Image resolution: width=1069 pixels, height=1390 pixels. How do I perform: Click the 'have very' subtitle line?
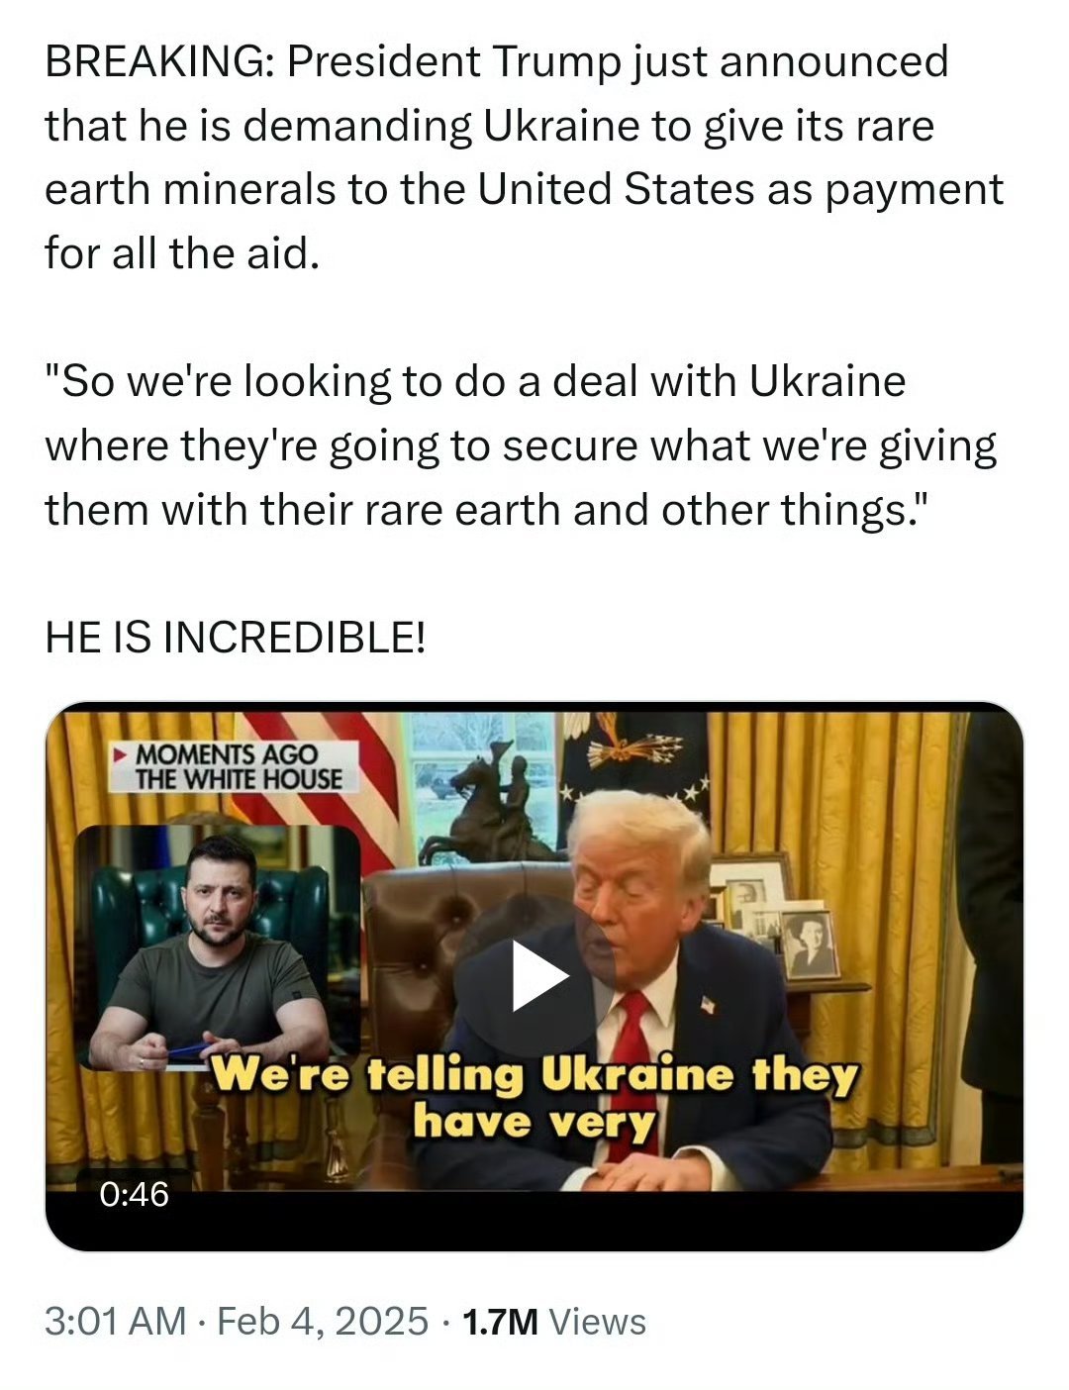(534, 1122)
